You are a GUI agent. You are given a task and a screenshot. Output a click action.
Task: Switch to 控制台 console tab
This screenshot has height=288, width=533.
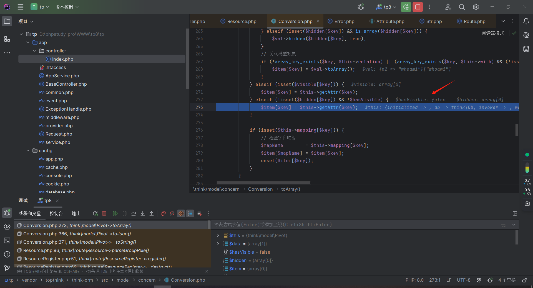coord(56,213)
